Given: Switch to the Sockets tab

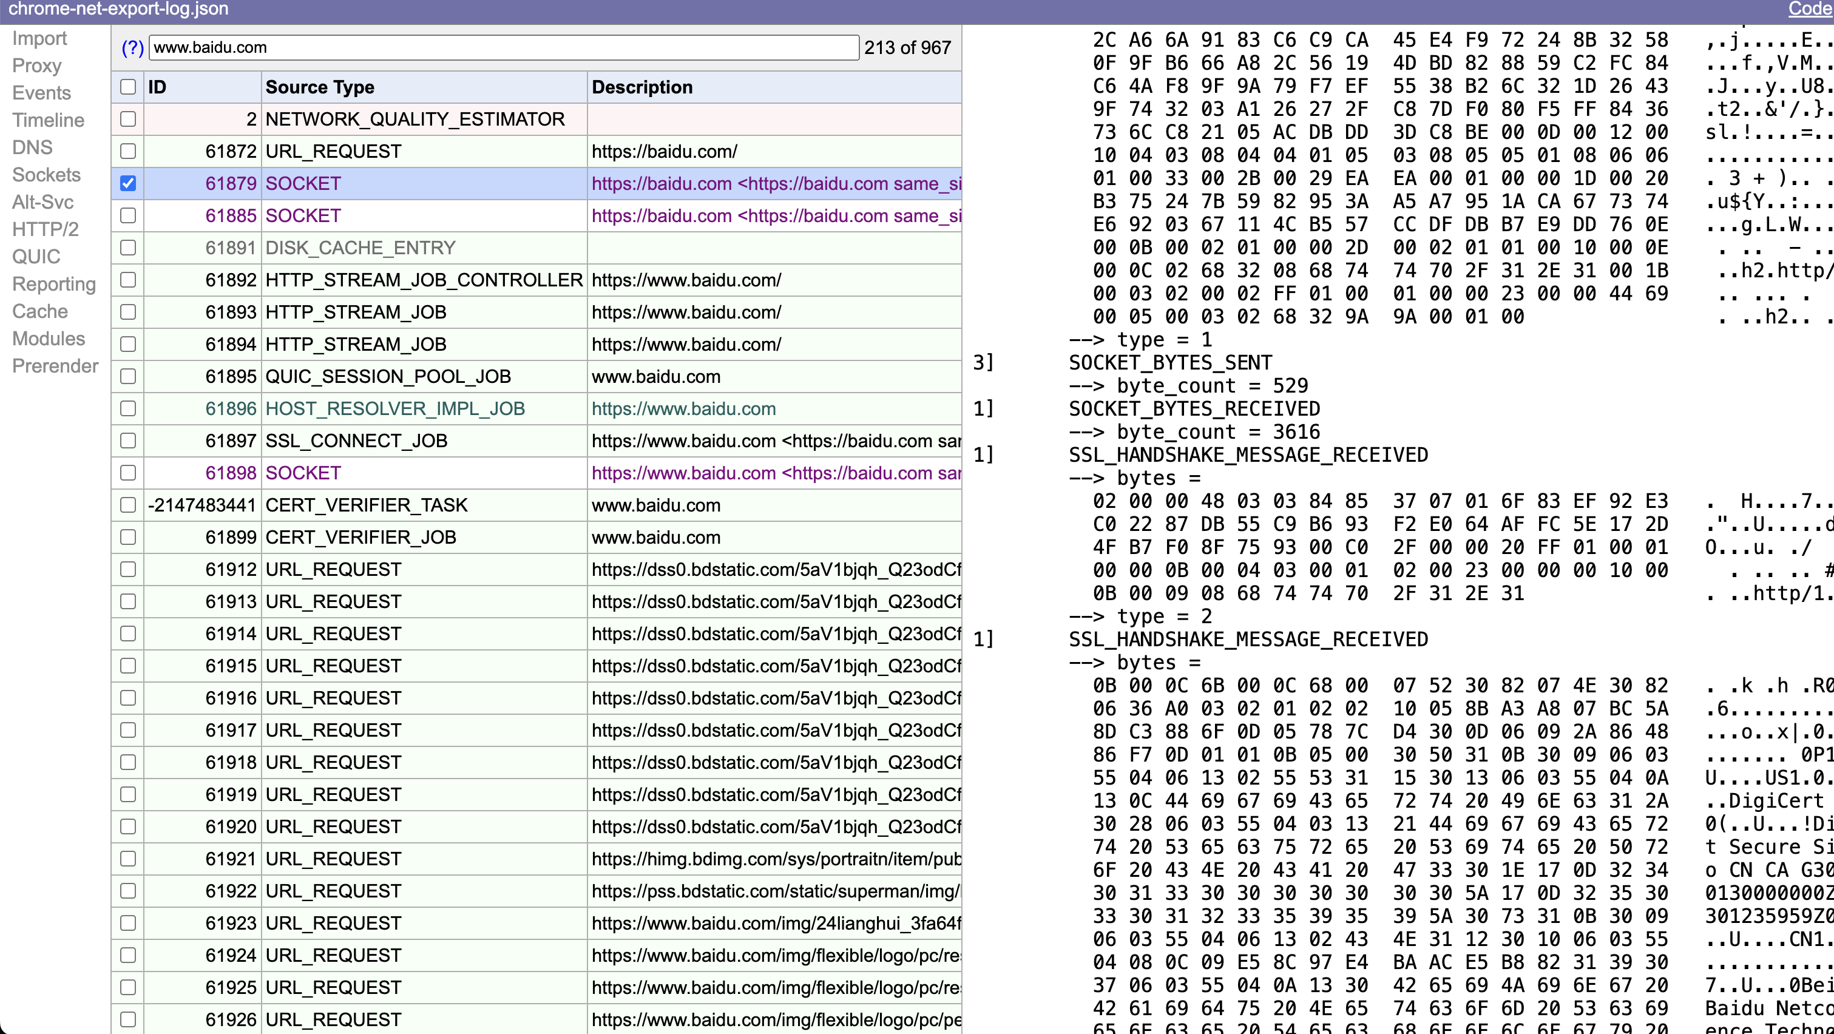Looking at the screenshot, I should (x=46, y=175).
